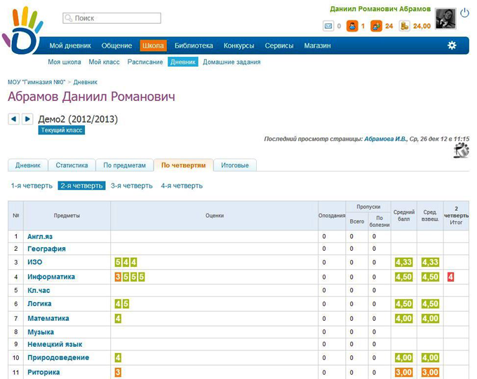Open subject Музыка
The height and width of the screenshot is (379, 477).
tap(41, 332)
